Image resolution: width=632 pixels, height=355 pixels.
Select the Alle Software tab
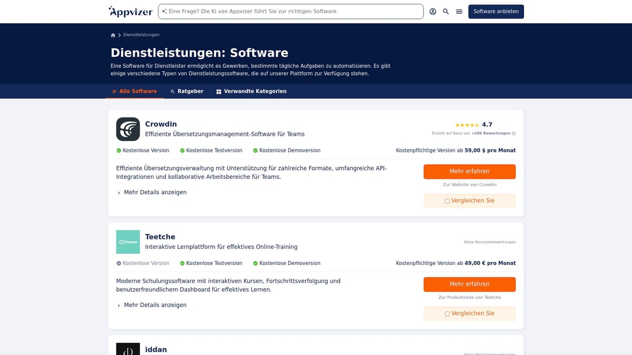point(134,92)
